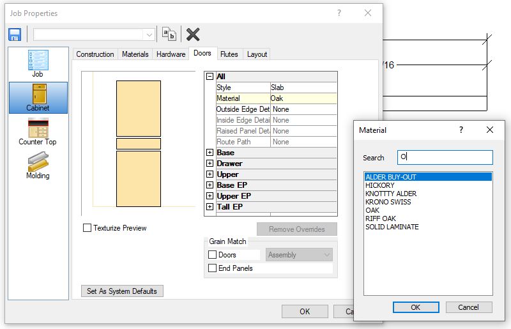Click Set As System Defaults button
The height and width of the screenshot is (329, 511).
pyautogui.click(x=122, y=291)
